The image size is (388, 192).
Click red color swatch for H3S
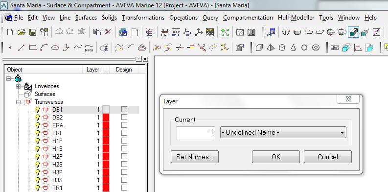tap(106, 180)
